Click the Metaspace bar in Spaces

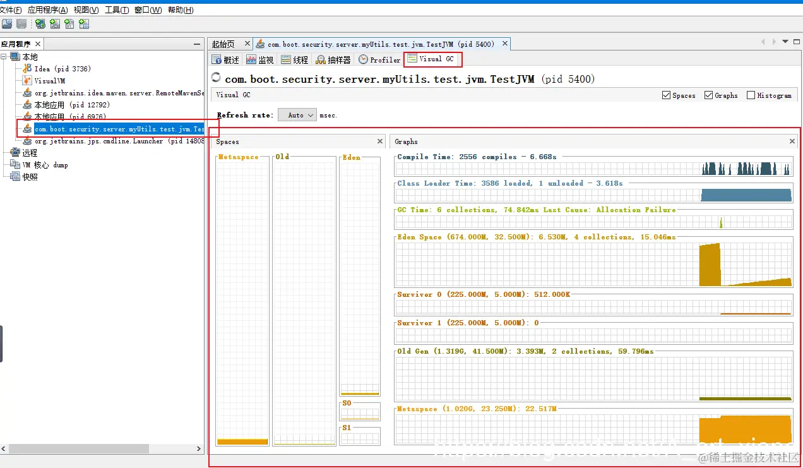(243, 300)
